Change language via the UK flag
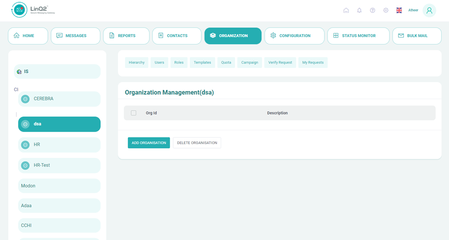This screenshot has width=449, height=240. [399, 11]
